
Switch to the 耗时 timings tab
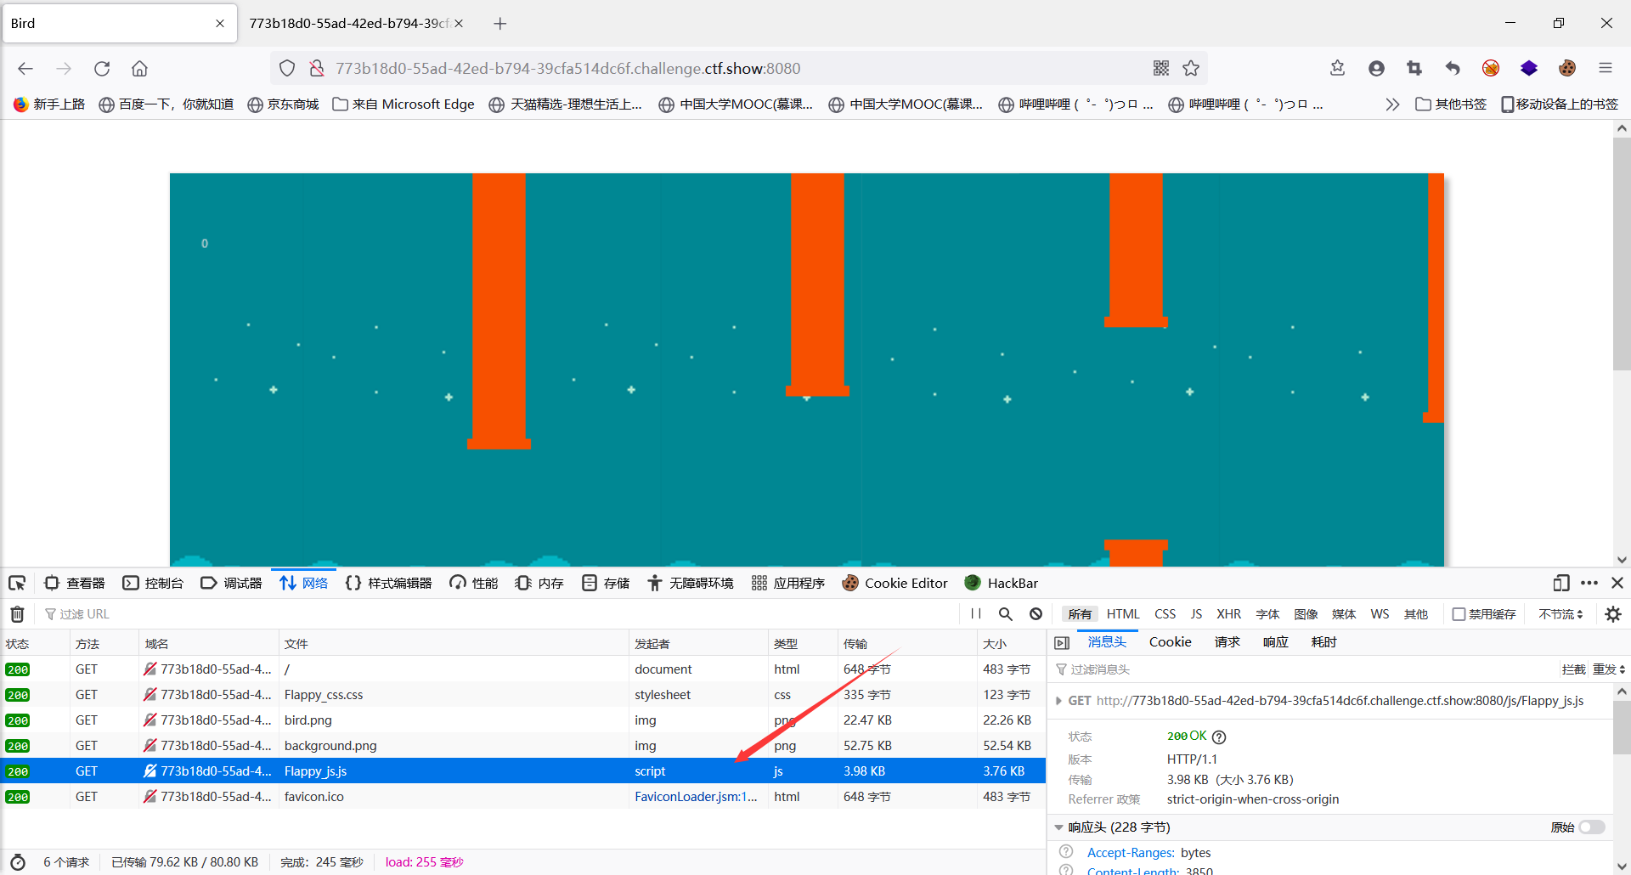[1323, 642]
